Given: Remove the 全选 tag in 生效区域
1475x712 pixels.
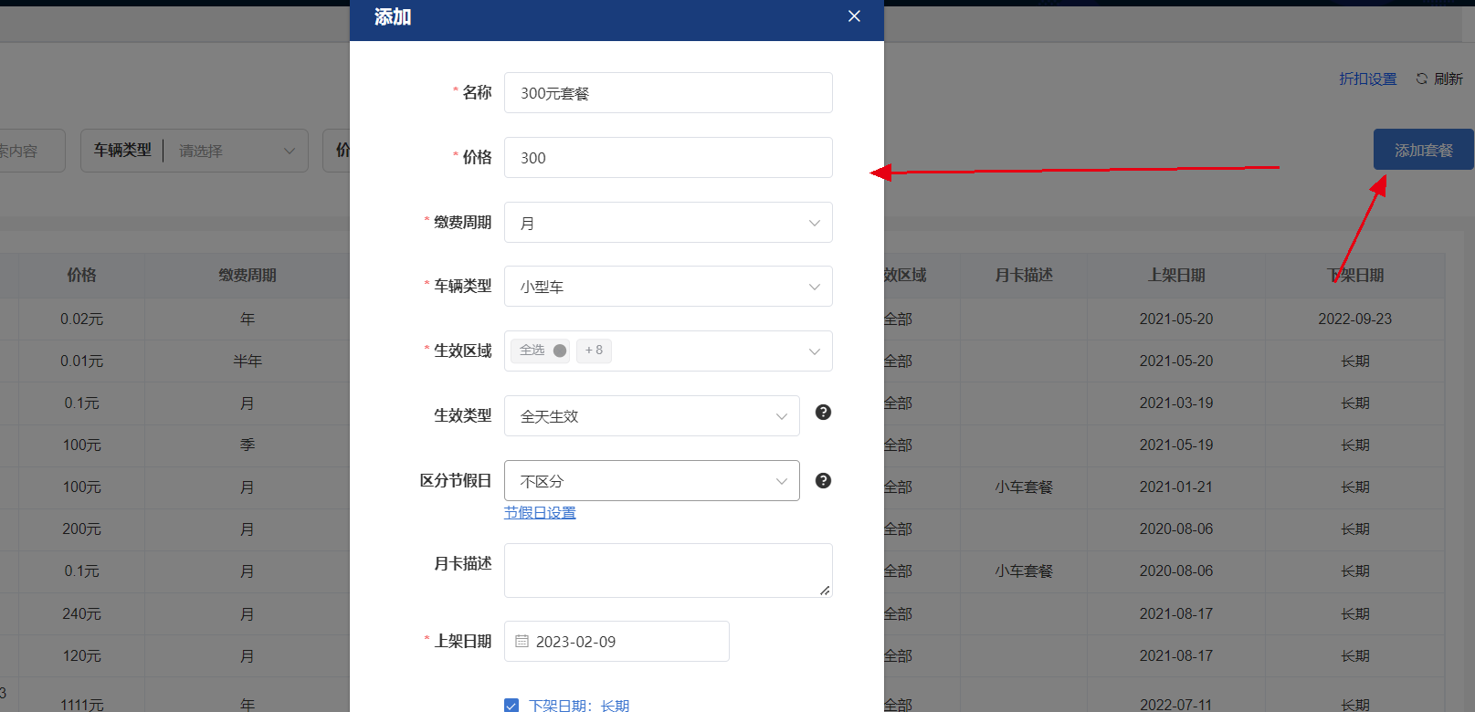Looking at the screenshot, I should click(560, 351).
